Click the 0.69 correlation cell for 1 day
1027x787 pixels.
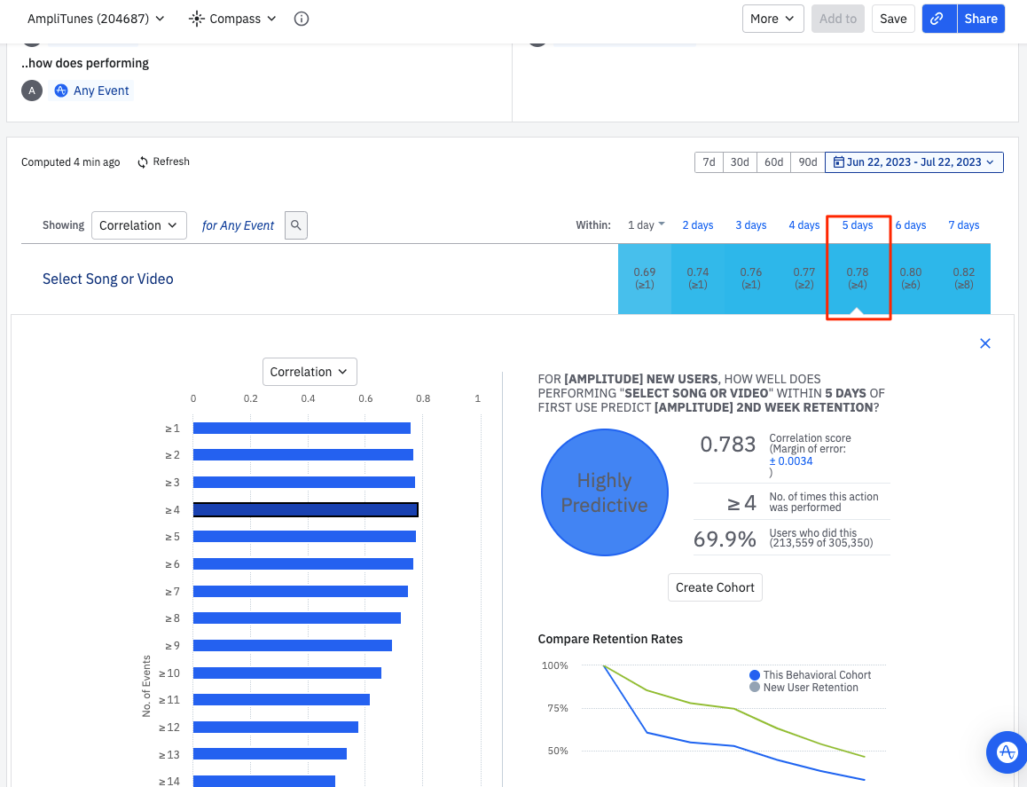(x=645, y=278)
